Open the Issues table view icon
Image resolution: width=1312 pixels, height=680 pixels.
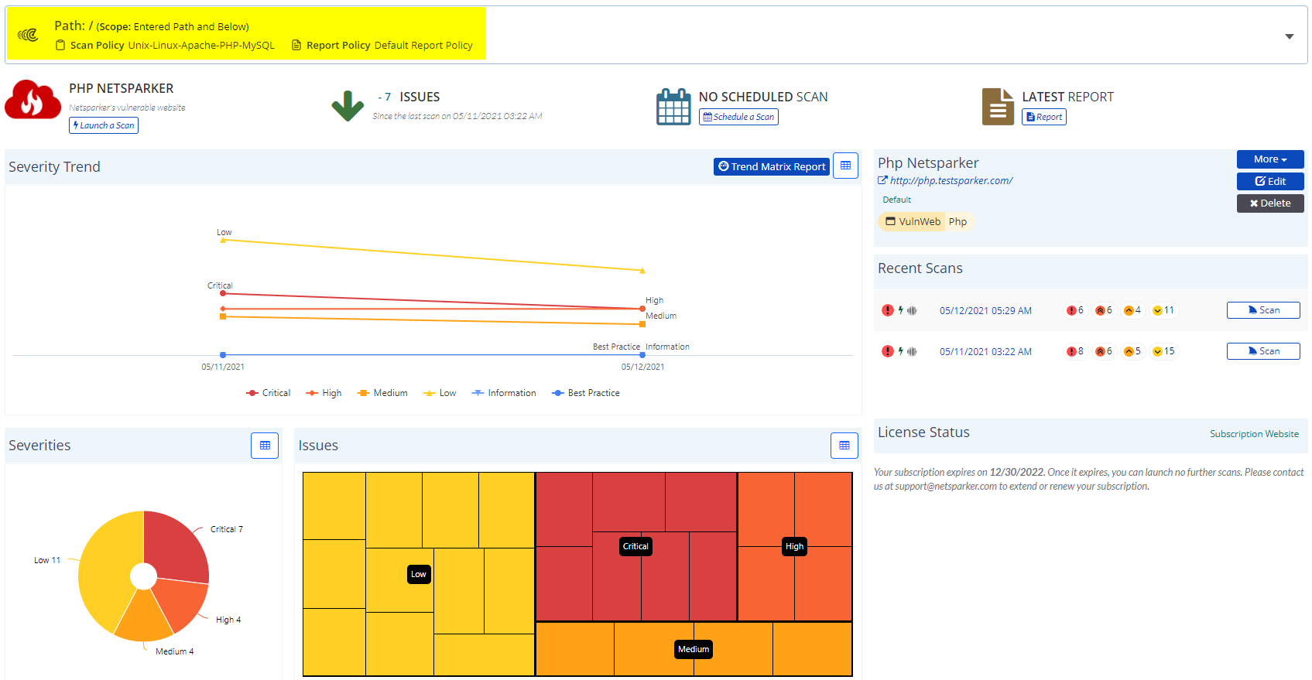844,446
